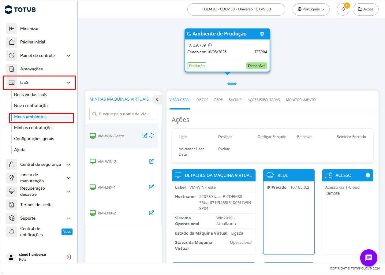Edit VM-WIN-Teste using the pencil icon

pos(145,136)
